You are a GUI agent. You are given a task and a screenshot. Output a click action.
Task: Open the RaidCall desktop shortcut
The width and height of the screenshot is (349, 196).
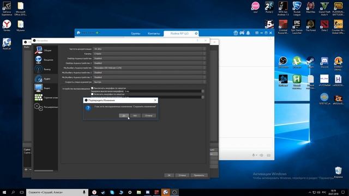tap(7, 44)
